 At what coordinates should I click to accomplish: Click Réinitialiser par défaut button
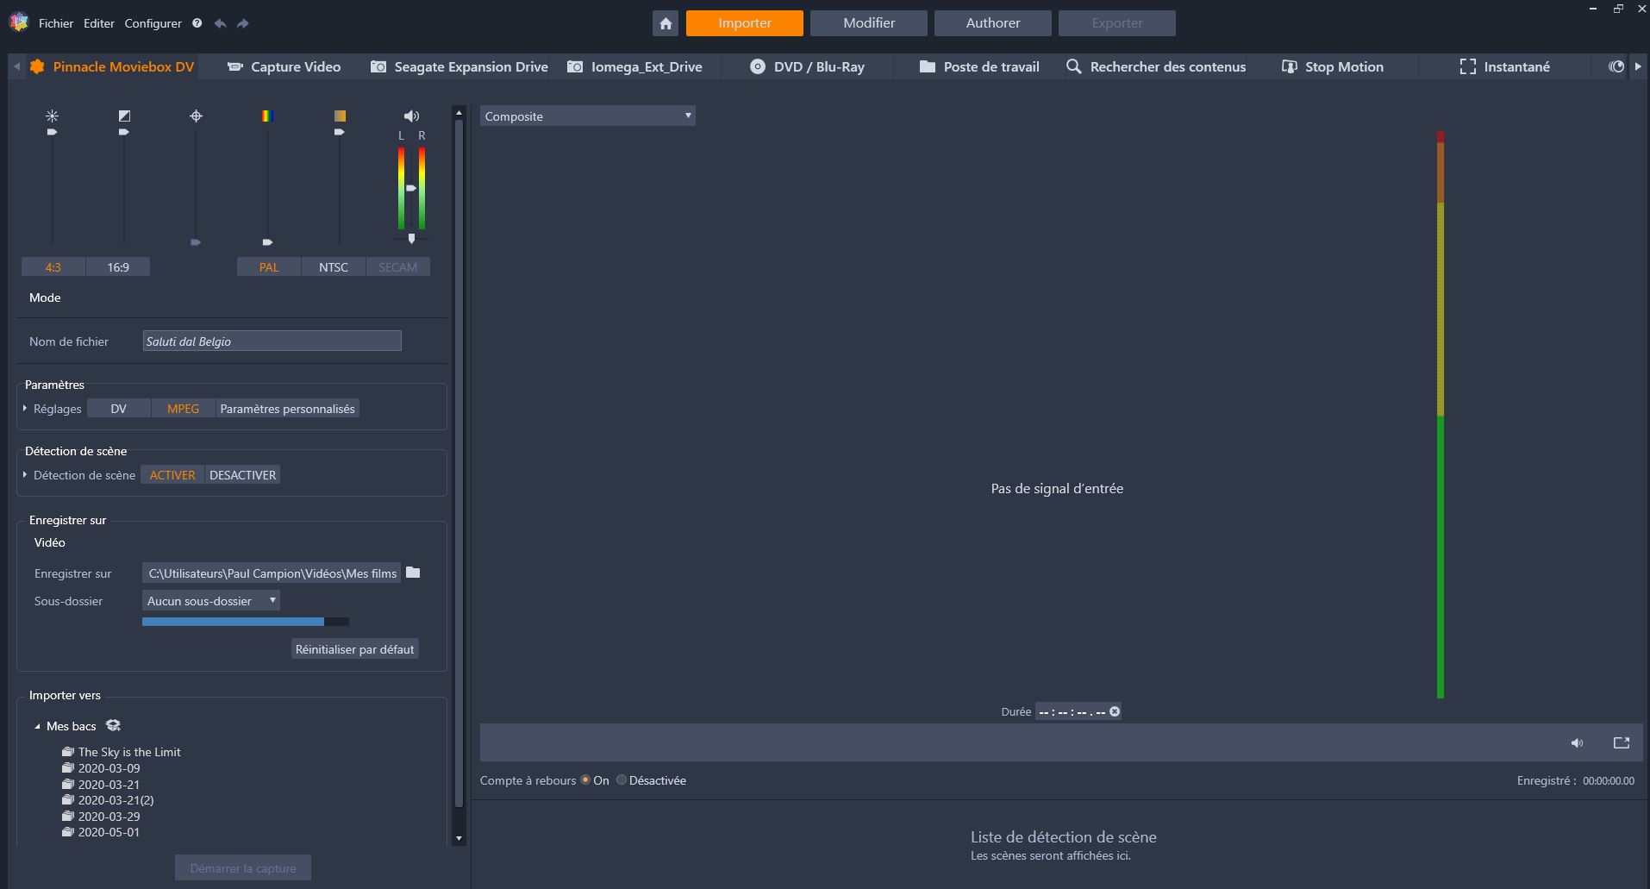pyautogui.click(x=354, y=649)
